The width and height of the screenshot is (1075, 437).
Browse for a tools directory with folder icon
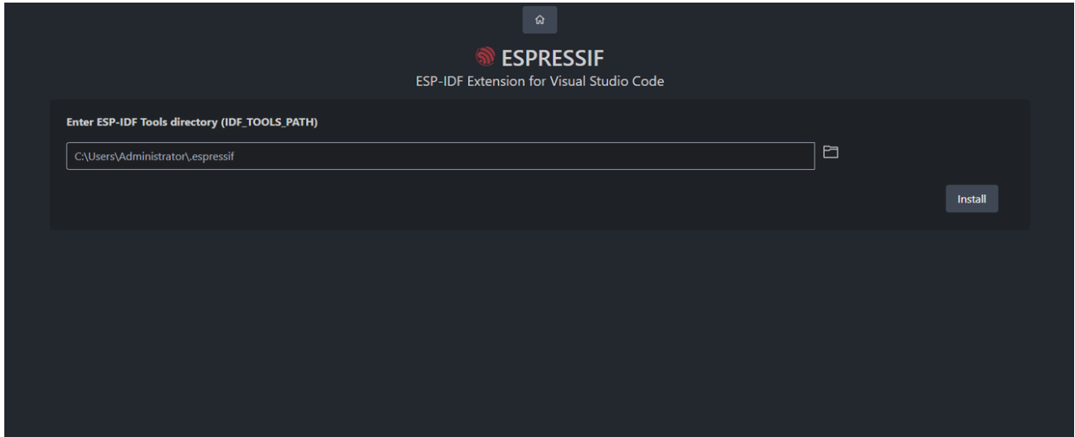click(x=831, y=152)
